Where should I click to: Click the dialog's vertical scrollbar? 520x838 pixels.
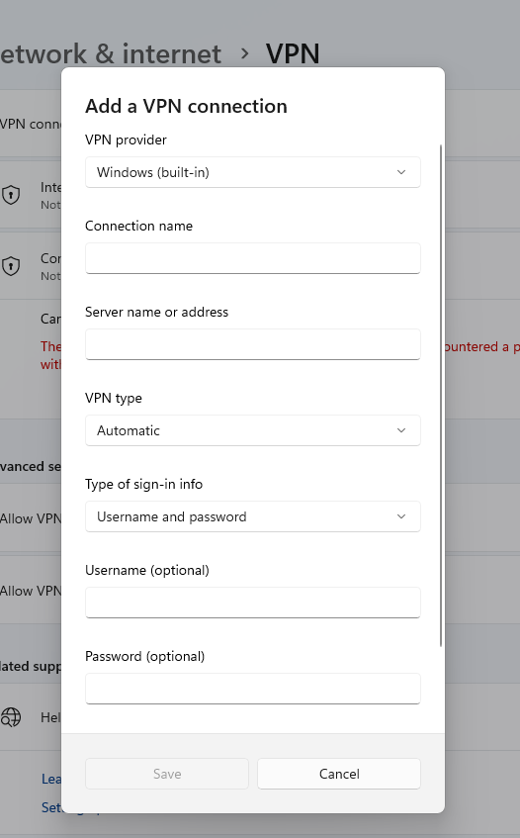coord(441,396)
